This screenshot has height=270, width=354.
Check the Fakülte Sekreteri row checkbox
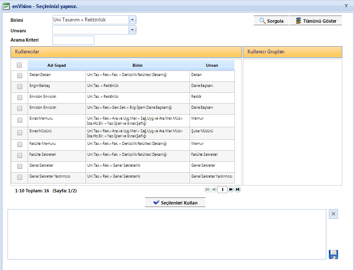(20, 155)
